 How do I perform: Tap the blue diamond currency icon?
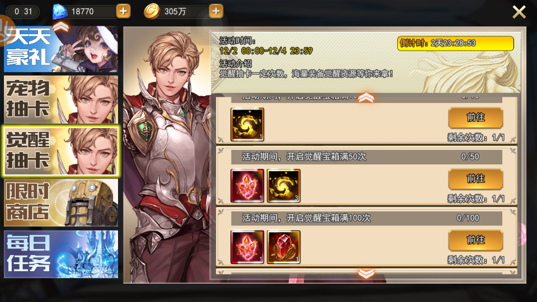pyautogui.click(x=60, y=12)
